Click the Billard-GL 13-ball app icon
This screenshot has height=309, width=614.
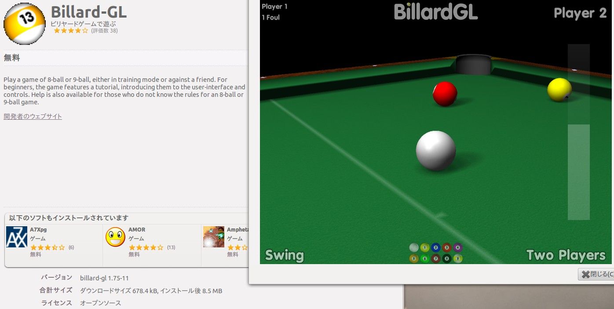click(24, 24)
